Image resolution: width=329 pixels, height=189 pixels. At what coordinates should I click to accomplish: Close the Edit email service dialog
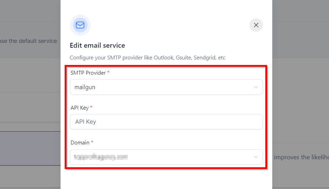256,25
